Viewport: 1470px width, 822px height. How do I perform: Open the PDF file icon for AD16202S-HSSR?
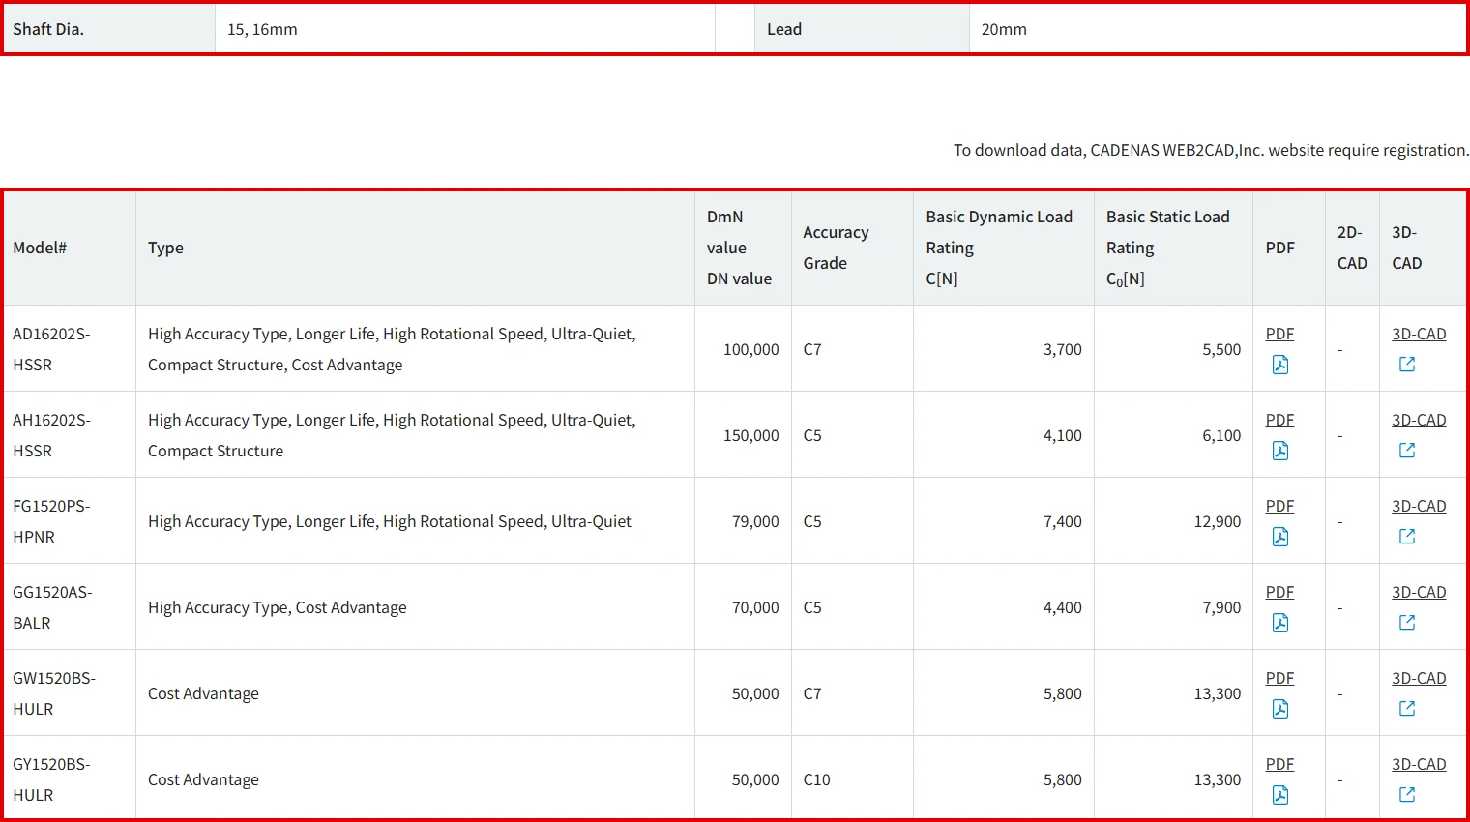click(1279, 365)
